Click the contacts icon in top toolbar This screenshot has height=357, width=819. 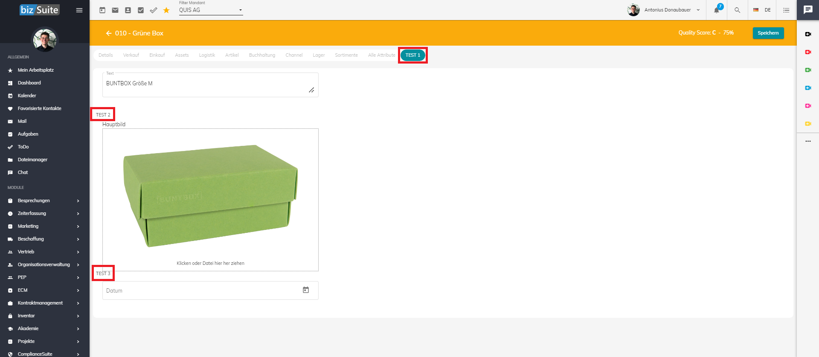point(128,10)
